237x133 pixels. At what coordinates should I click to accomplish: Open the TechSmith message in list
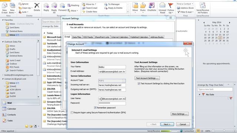(52, 45)
